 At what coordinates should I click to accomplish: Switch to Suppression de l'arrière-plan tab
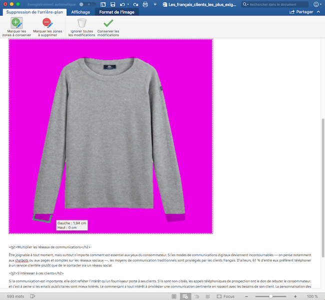[34, 12]
